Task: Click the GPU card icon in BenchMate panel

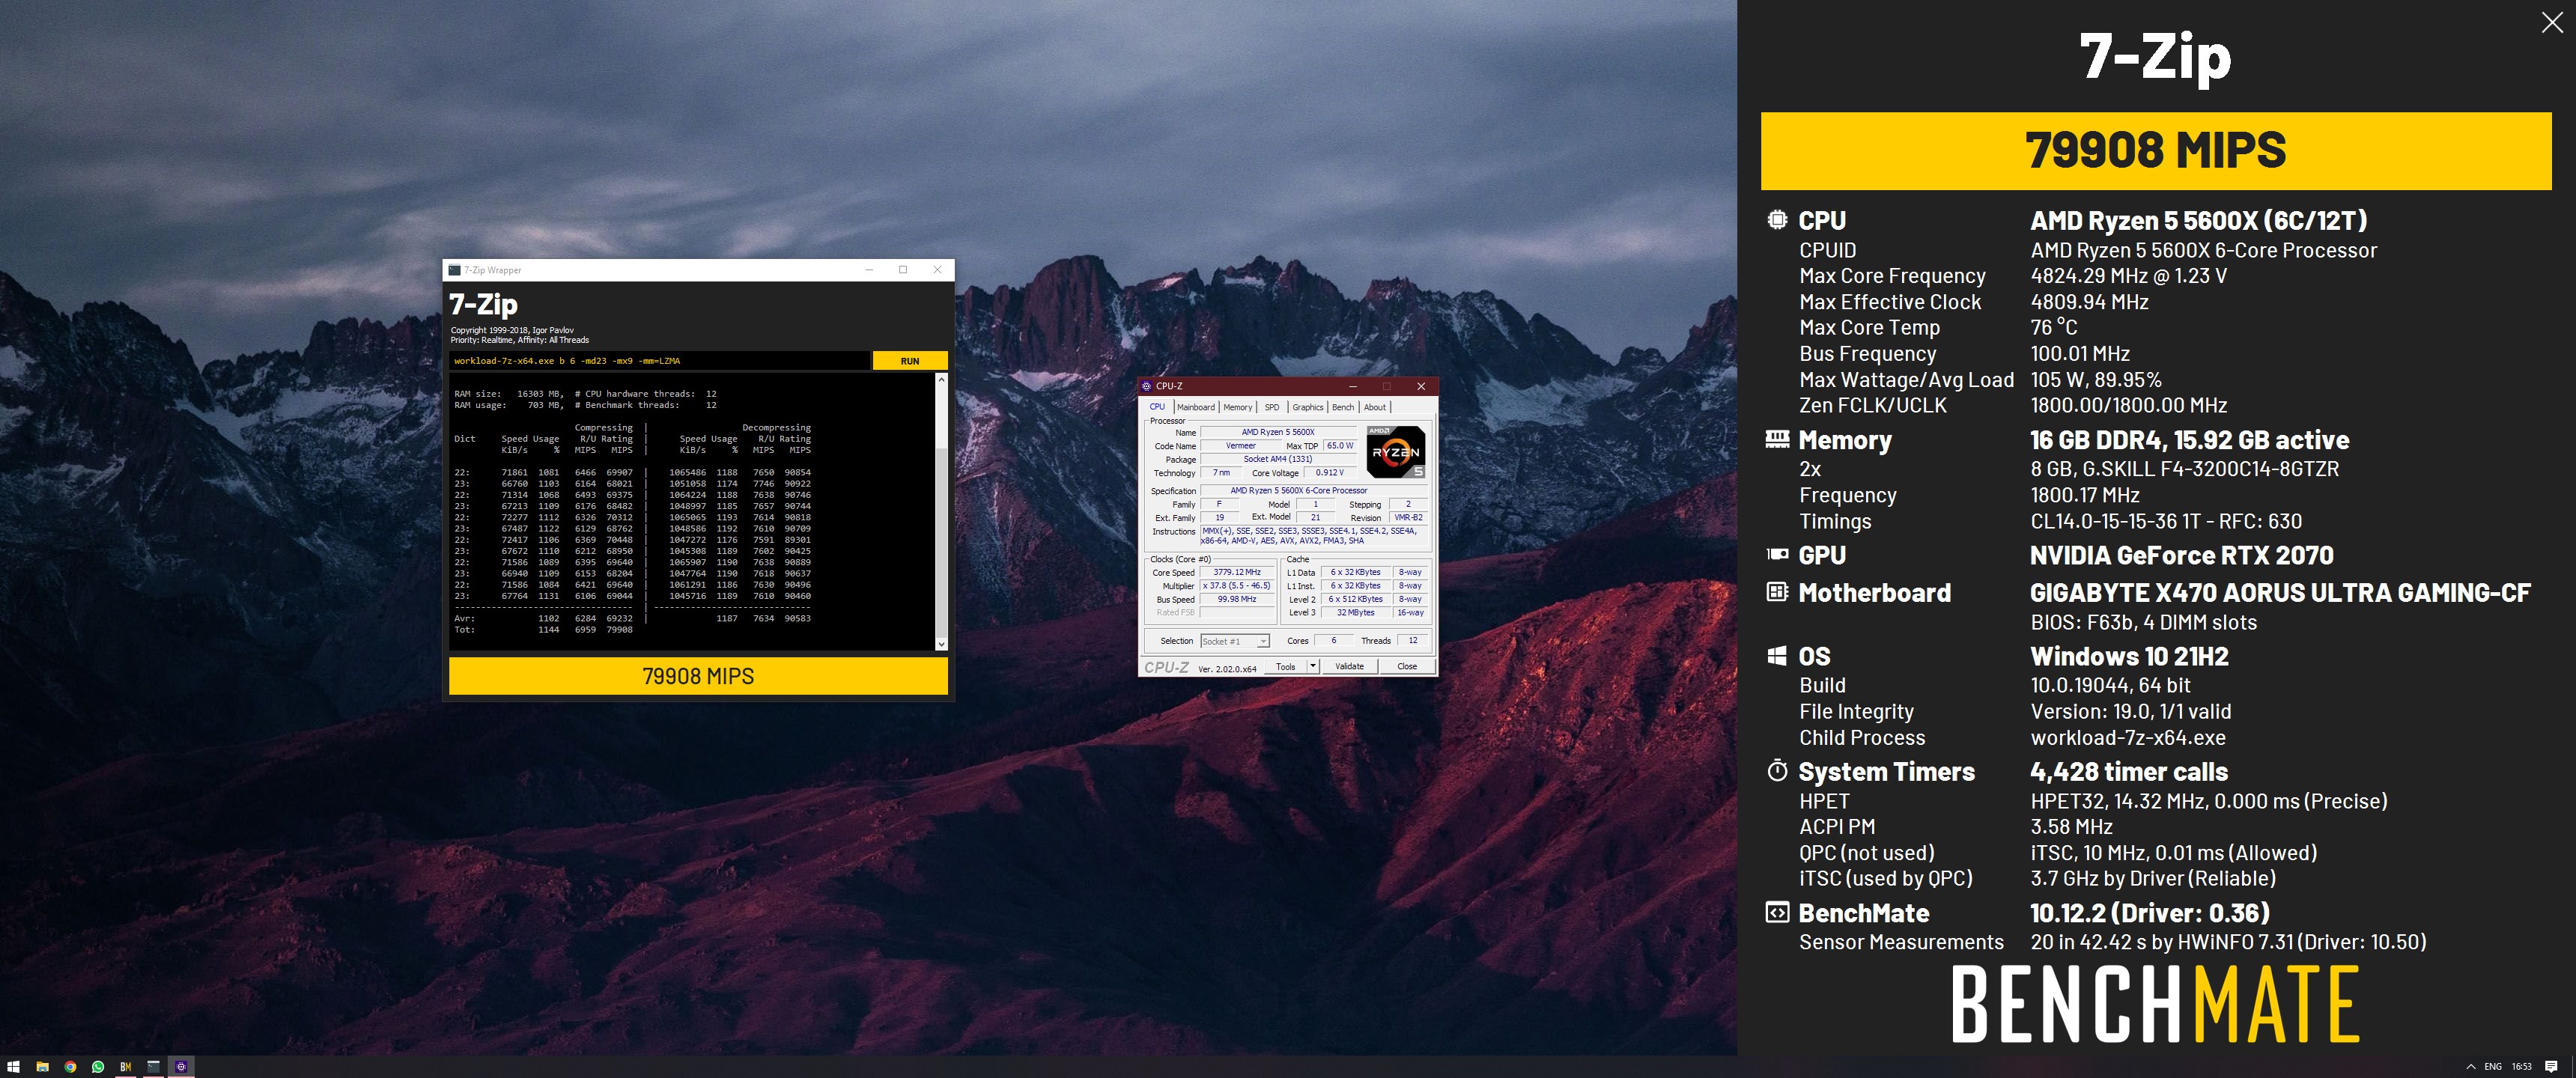Action: point(1777,554)
